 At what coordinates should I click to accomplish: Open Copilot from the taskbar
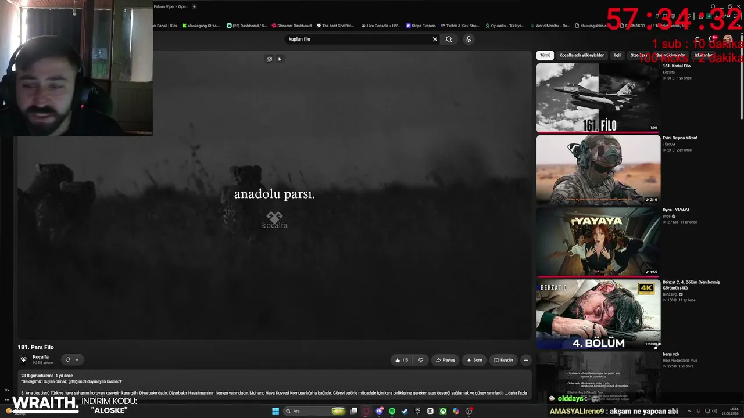(456, 411)
